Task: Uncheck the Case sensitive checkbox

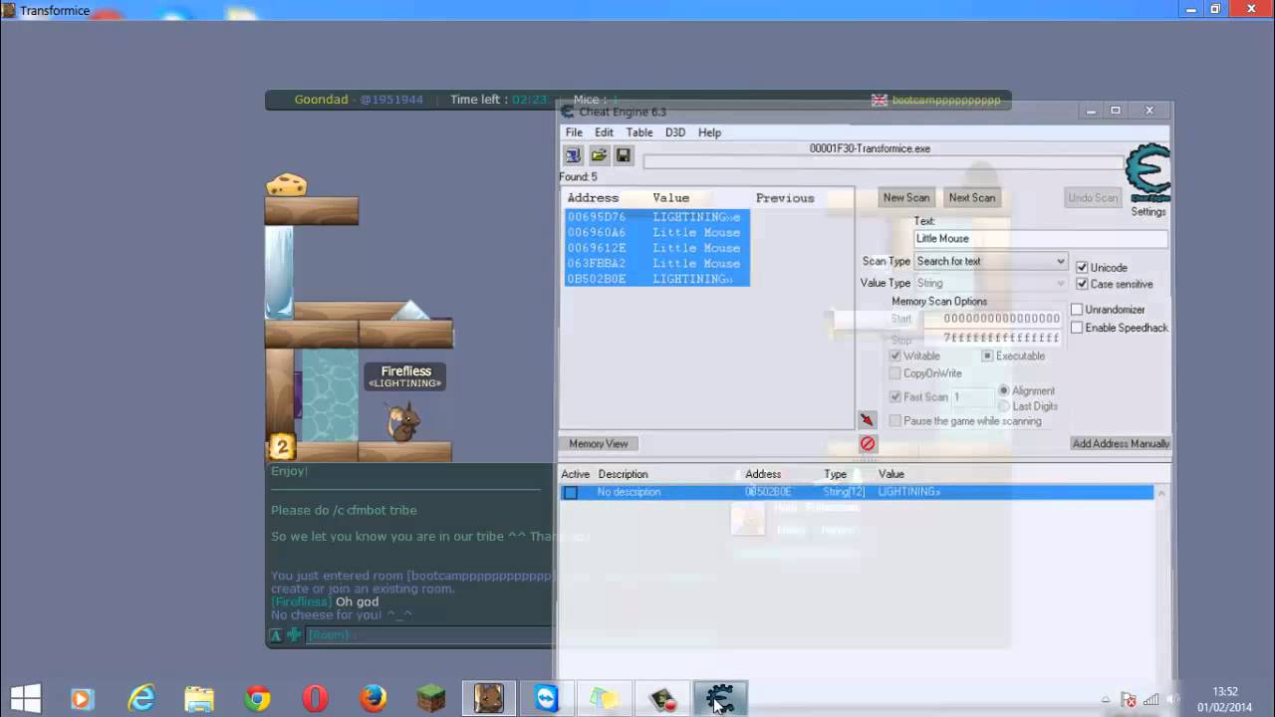Action: (1082, 284)
